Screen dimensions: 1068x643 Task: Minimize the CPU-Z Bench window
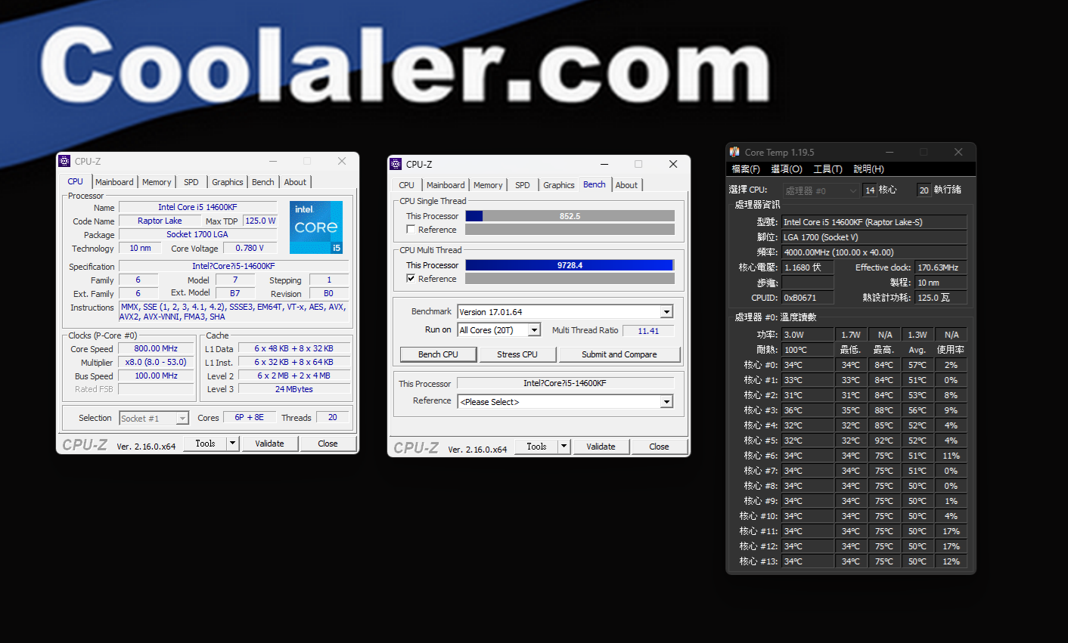coord(604,164)
